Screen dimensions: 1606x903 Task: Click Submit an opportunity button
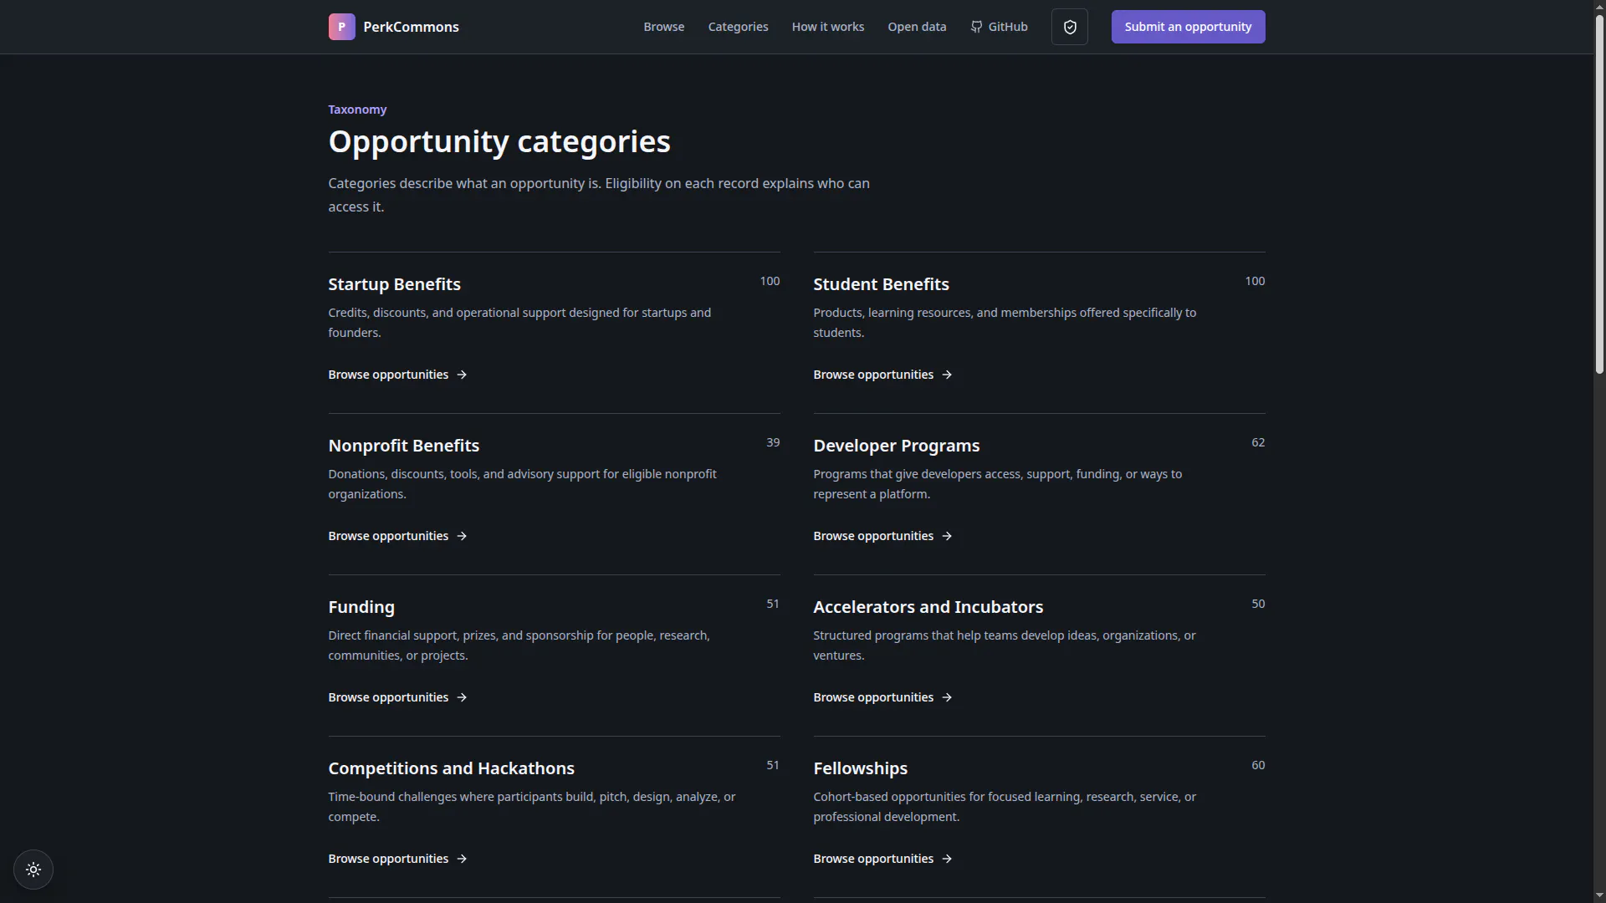point(1188,27)
